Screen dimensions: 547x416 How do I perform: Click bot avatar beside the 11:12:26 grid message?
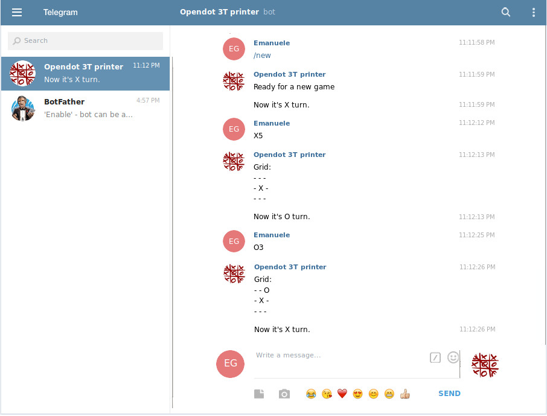click(x=234, y=274)
